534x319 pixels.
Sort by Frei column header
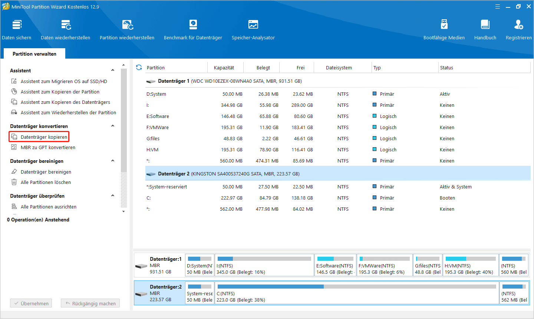point(297,68)
